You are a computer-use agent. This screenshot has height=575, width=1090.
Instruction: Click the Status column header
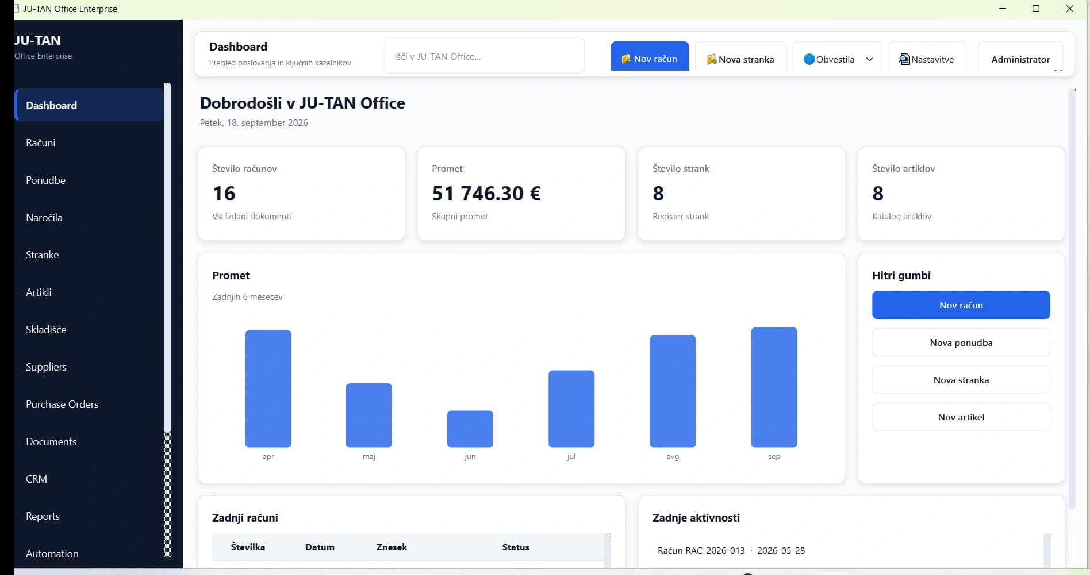click(x=515, y=547)
